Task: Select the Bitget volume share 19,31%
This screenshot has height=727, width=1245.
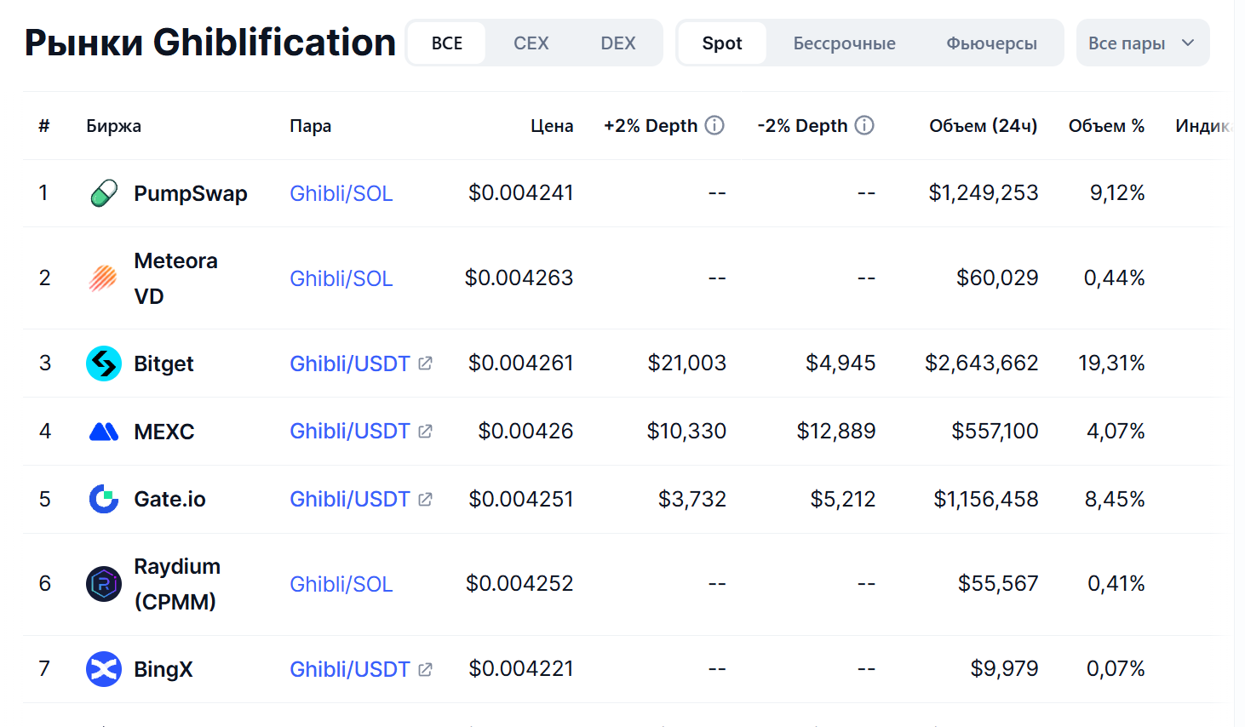Action: coord(1111,363)
